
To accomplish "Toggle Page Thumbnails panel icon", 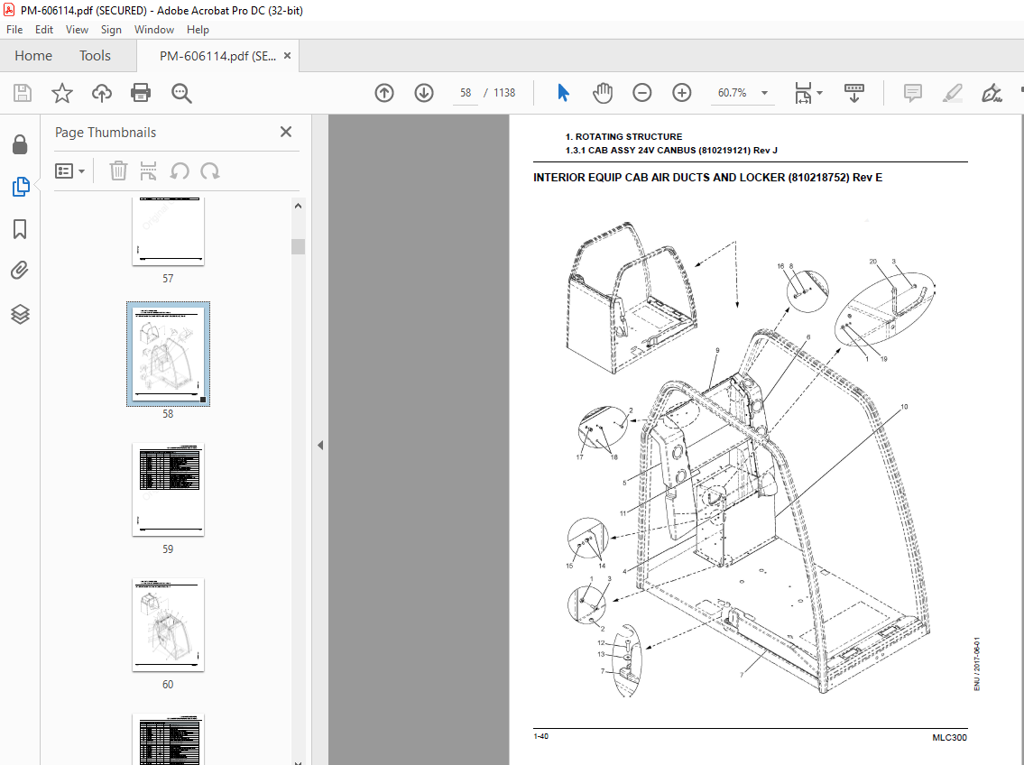I will [x=20, y=187].
